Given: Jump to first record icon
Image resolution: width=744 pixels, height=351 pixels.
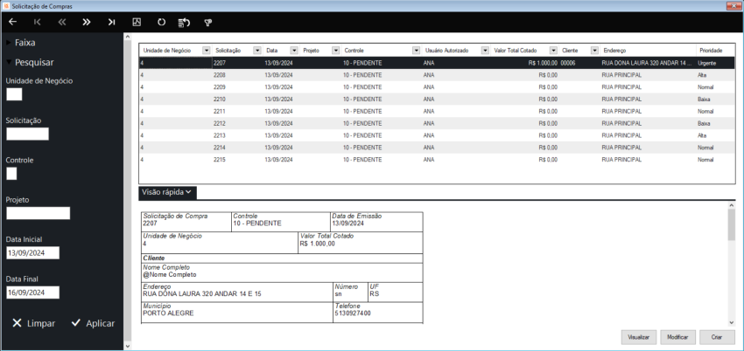Looking at the screenshot, I should point(38,22).
